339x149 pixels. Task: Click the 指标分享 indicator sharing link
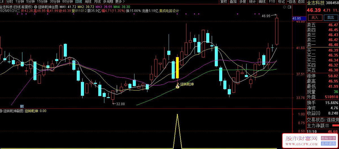[329, 138]
